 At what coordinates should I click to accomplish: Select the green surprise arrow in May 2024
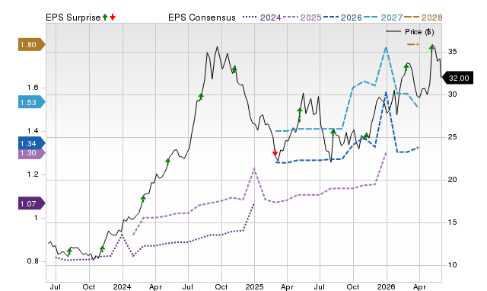coord(167,161)
